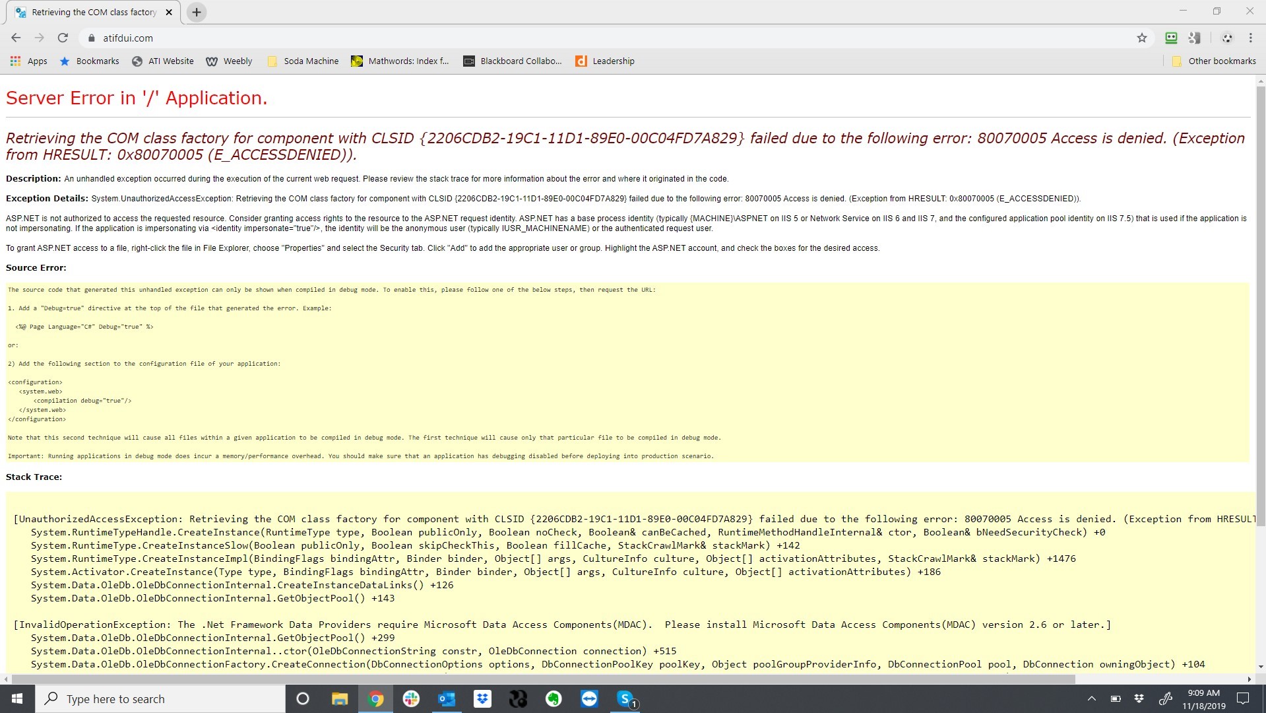Open the soccer ball profile avatar
Screen dimensions: 1266x713
click(x=1227, y=38)
